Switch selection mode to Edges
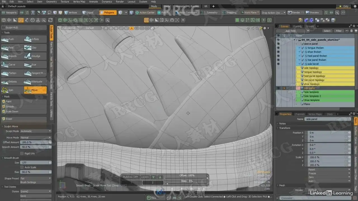Viewport: 358px width, 201px height. click(x=88, y=13)
